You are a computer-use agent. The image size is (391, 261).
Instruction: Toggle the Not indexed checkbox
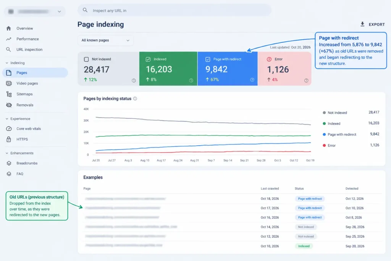point(86,59)
